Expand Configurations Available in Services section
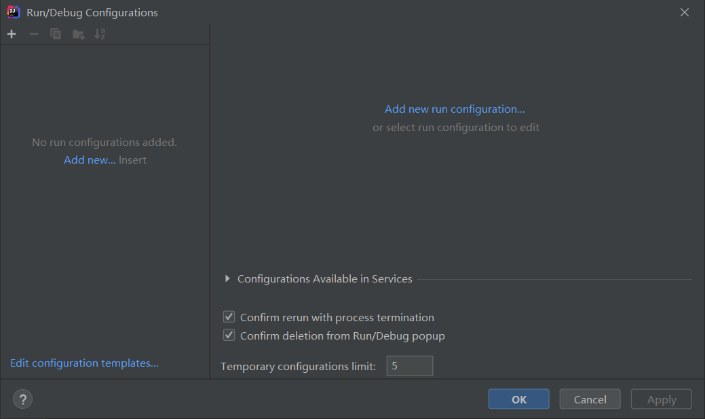Screen dimensions: 705x419 coord(227,279)
